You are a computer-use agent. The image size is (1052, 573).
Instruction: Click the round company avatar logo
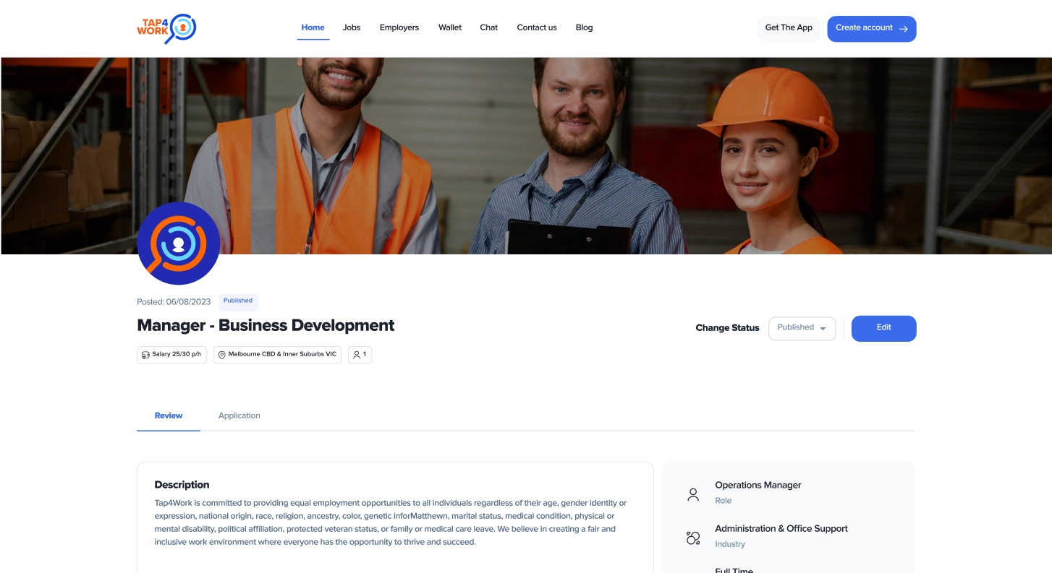pyautogui.click(x=179, y=244)
